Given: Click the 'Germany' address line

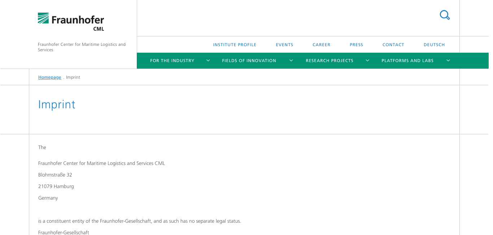Looking at the screenshot, I should click(48, 198).
